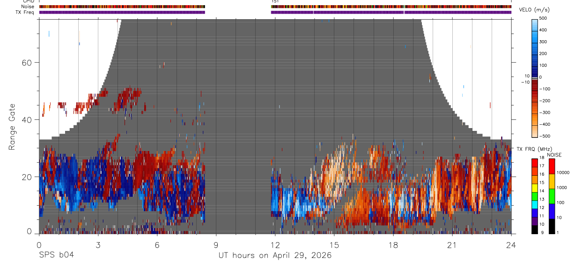Click the 1 label on NOISE scale

point(558,232)
